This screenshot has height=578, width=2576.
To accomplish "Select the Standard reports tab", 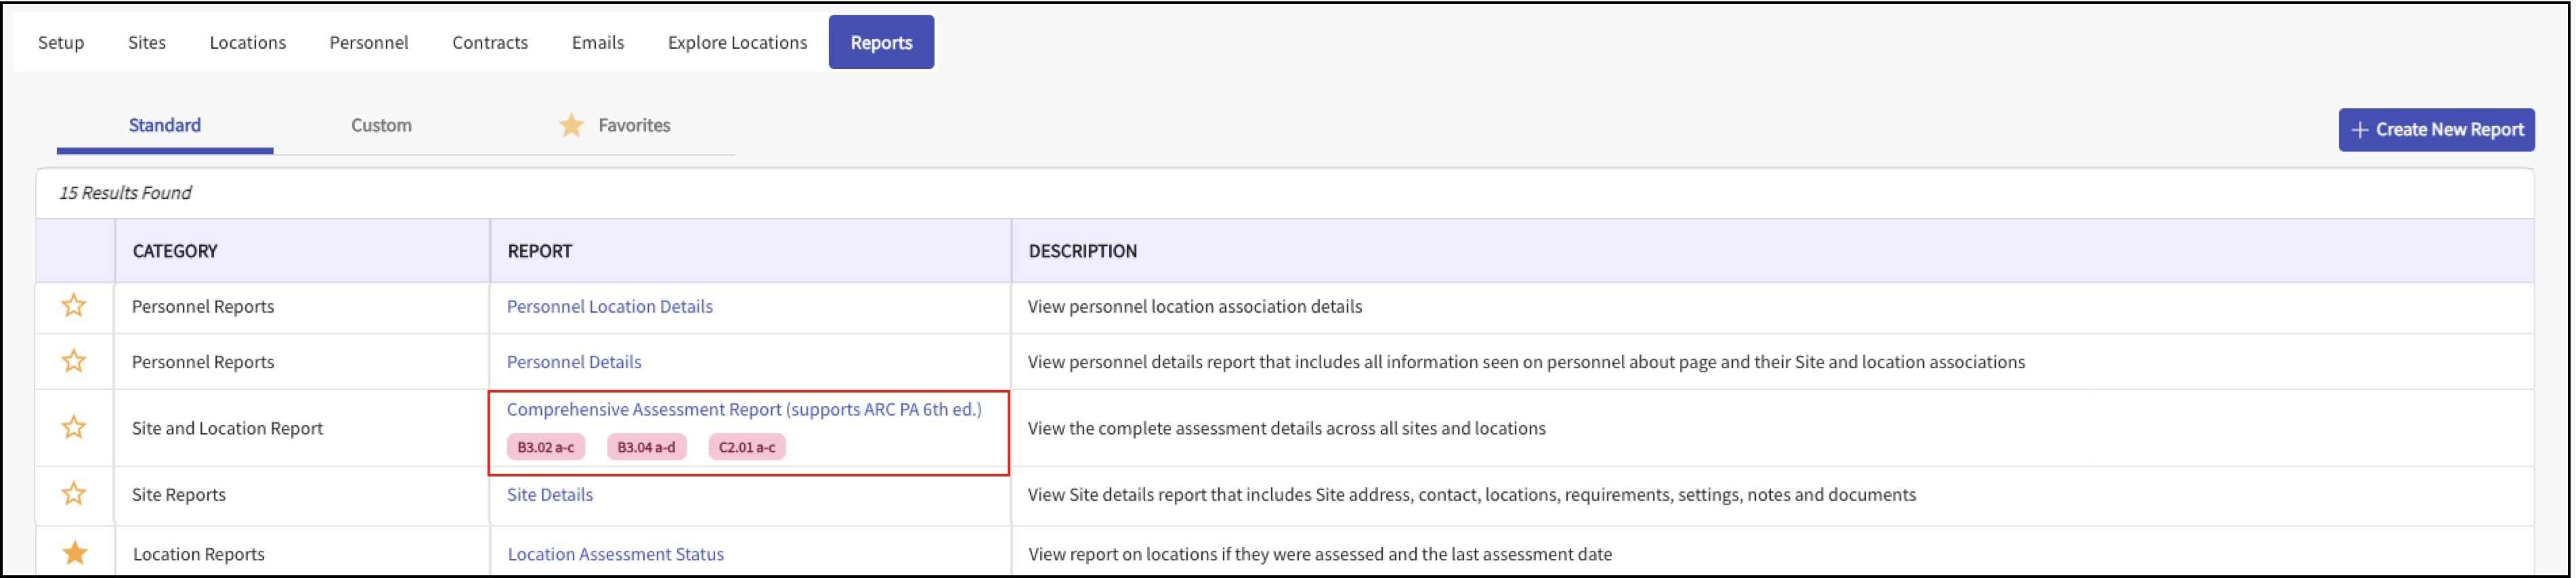I will coord(165,126).
